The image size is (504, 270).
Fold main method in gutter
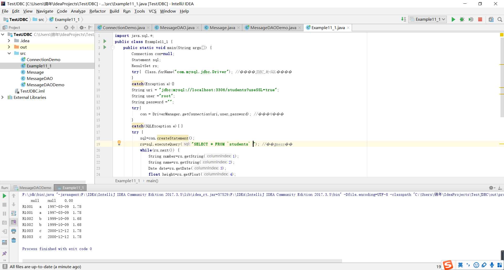(x=113, y=48)
